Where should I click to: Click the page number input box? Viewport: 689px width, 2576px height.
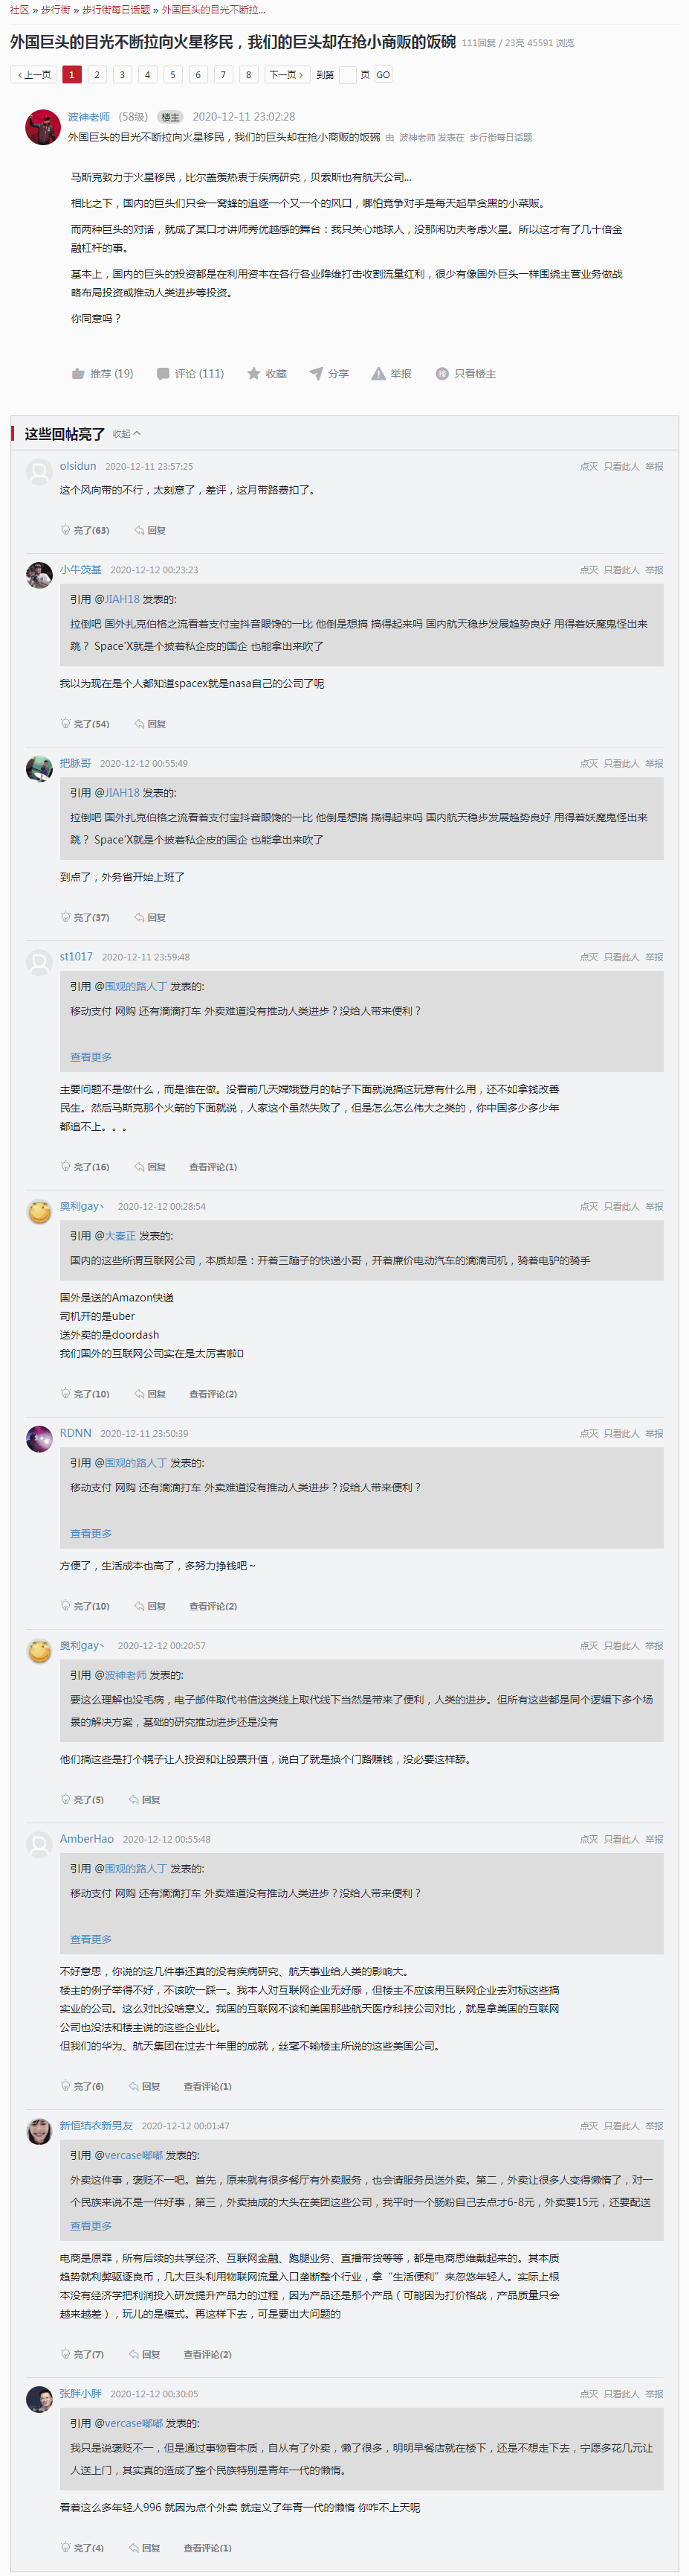point(348,75)
